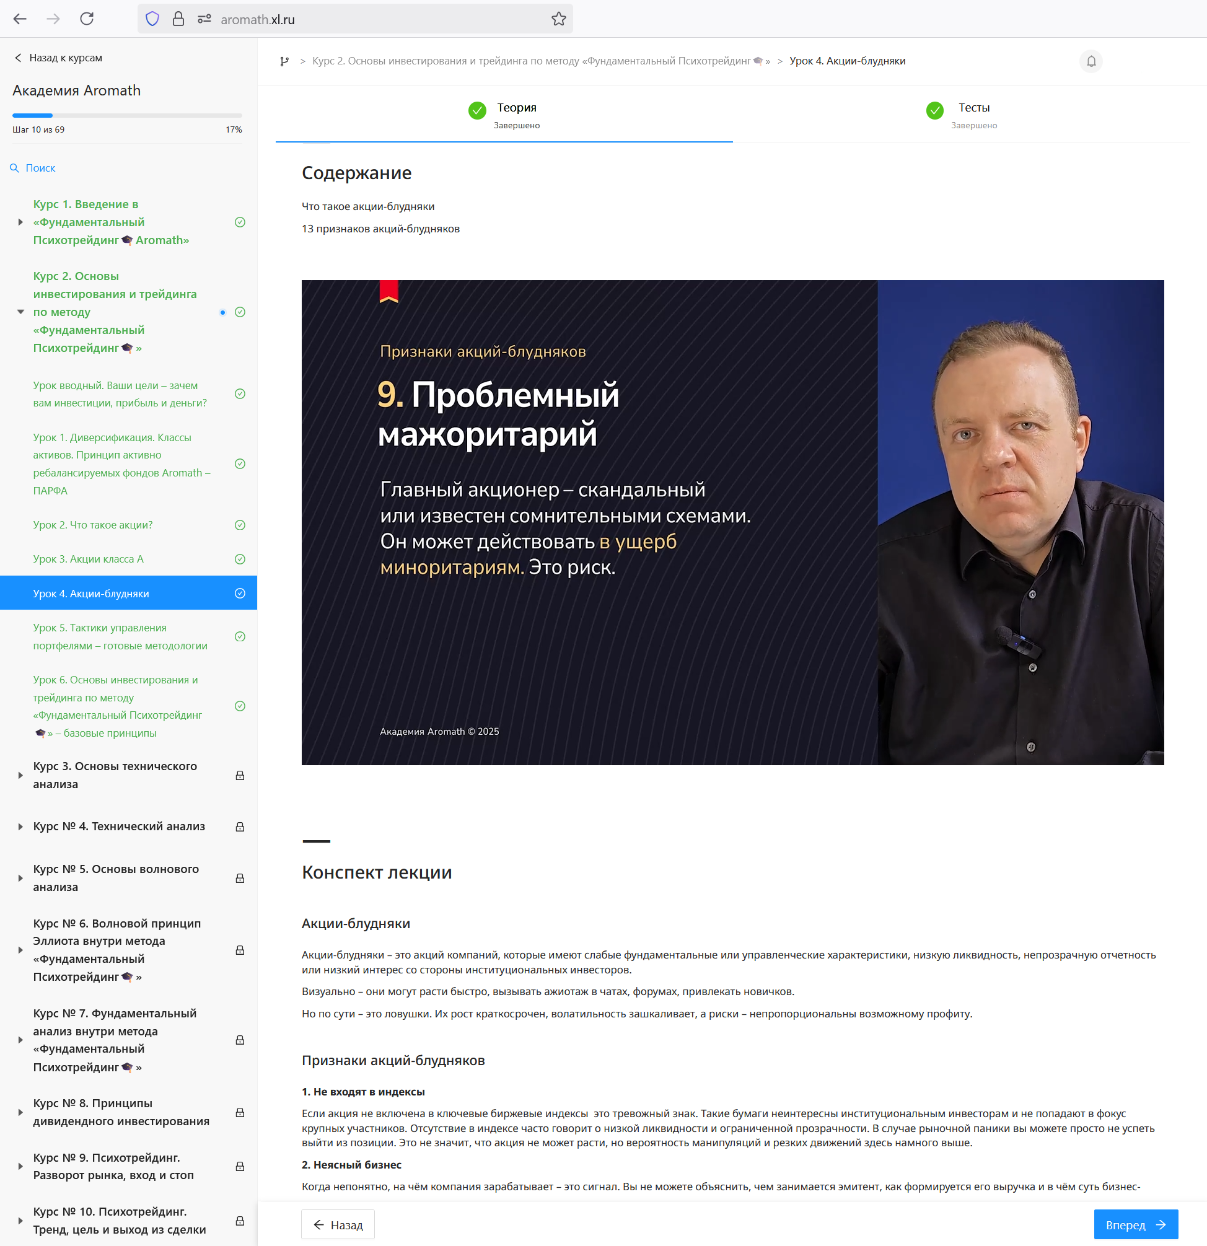The image size is (1207, 1246).
Task: Click the notification bell icon
Action: 1091,62
